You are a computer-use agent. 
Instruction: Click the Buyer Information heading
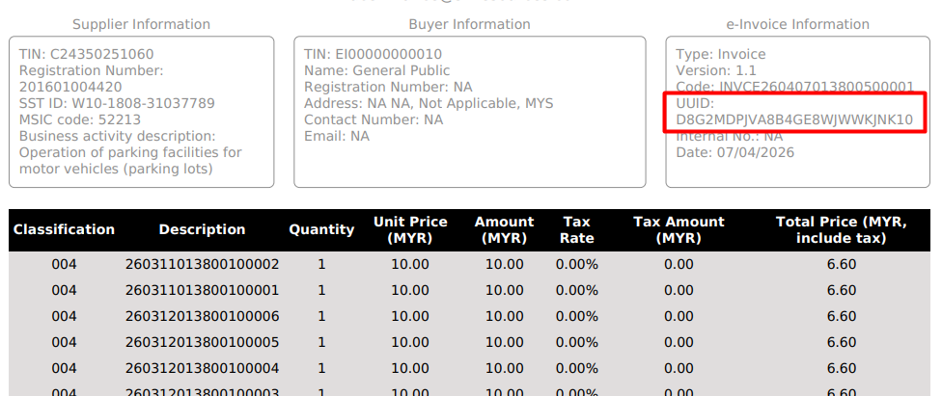[x=469, y=24]
